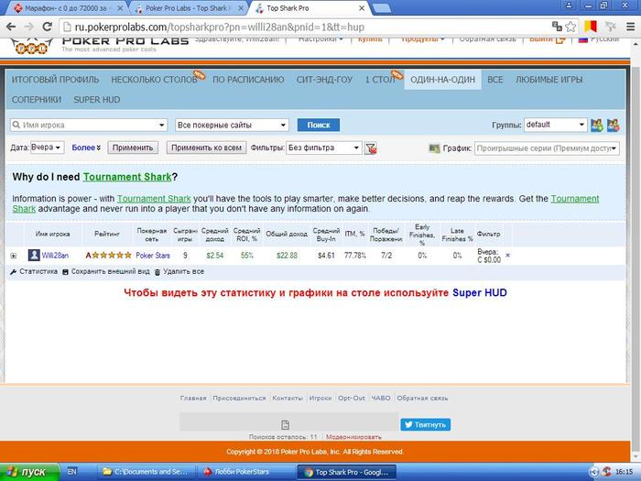Click the Poker Stars network link

(x=153, y=256)
